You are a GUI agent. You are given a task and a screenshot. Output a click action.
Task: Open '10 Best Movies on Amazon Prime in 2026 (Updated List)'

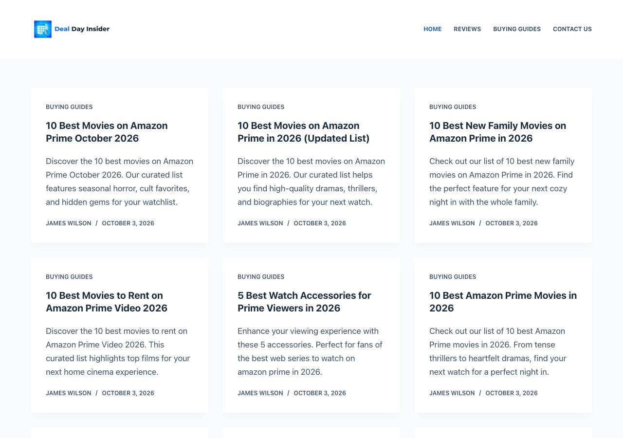[303, 132]
